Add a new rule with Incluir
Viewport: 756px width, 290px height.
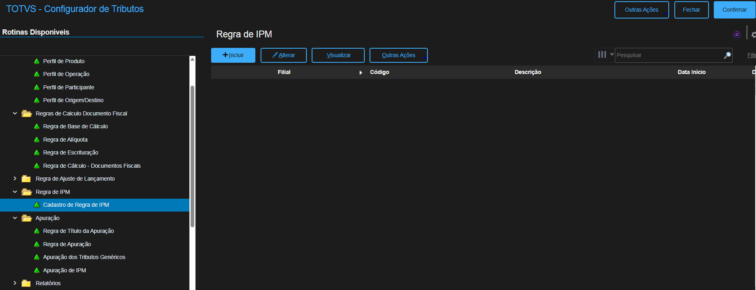click(233, 55)
